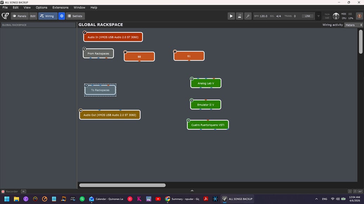The image size is (364, 204).
Task: Adjust the master trim knob
Action: click(336, 16)
